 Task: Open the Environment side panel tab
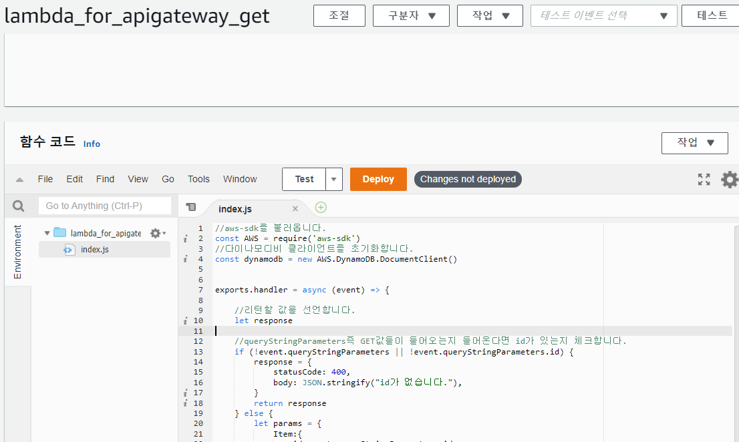pyautogui.click(x=17, y=252)
